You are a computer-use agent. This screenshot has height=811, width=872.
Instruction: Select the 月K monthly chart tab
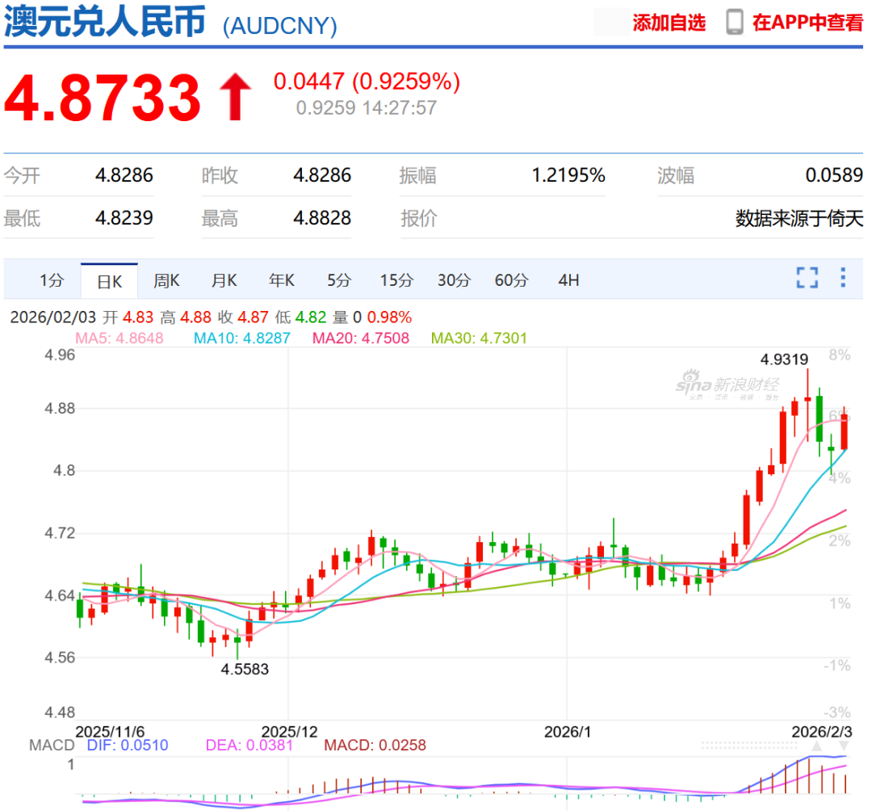[224, 280]
